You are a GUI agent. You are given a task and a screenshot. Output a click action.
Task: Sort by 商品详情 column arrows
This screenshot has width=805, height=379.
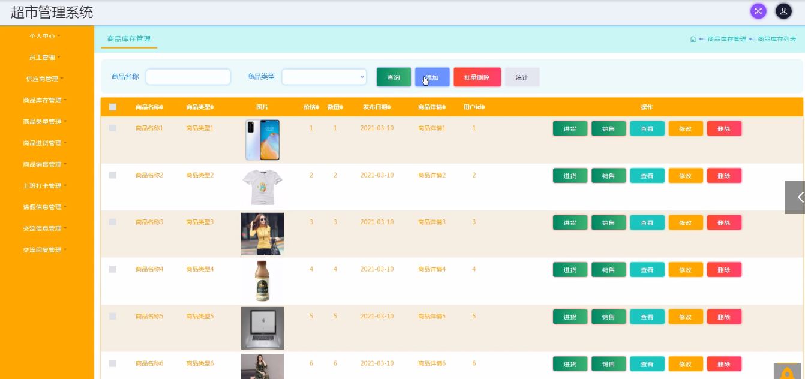[444, 107]
